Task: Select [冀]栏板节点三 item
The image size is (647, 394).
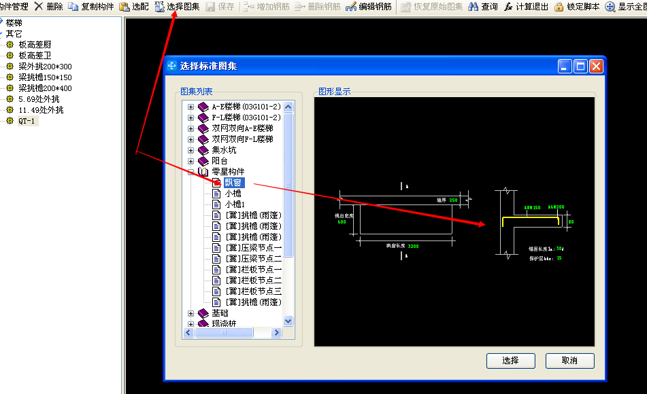Action: coord(253,291)
